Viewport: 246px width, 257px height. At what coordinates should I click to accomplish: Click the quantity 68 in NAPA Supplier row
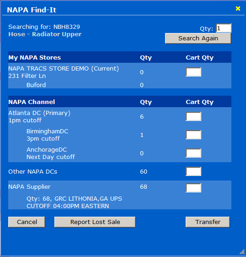pos(144,187)
